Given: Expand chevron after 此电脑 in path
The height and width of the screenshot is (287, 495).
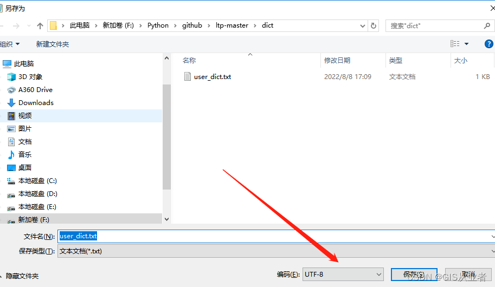Looking at the screenshot, I should click(x=96, y=26).
